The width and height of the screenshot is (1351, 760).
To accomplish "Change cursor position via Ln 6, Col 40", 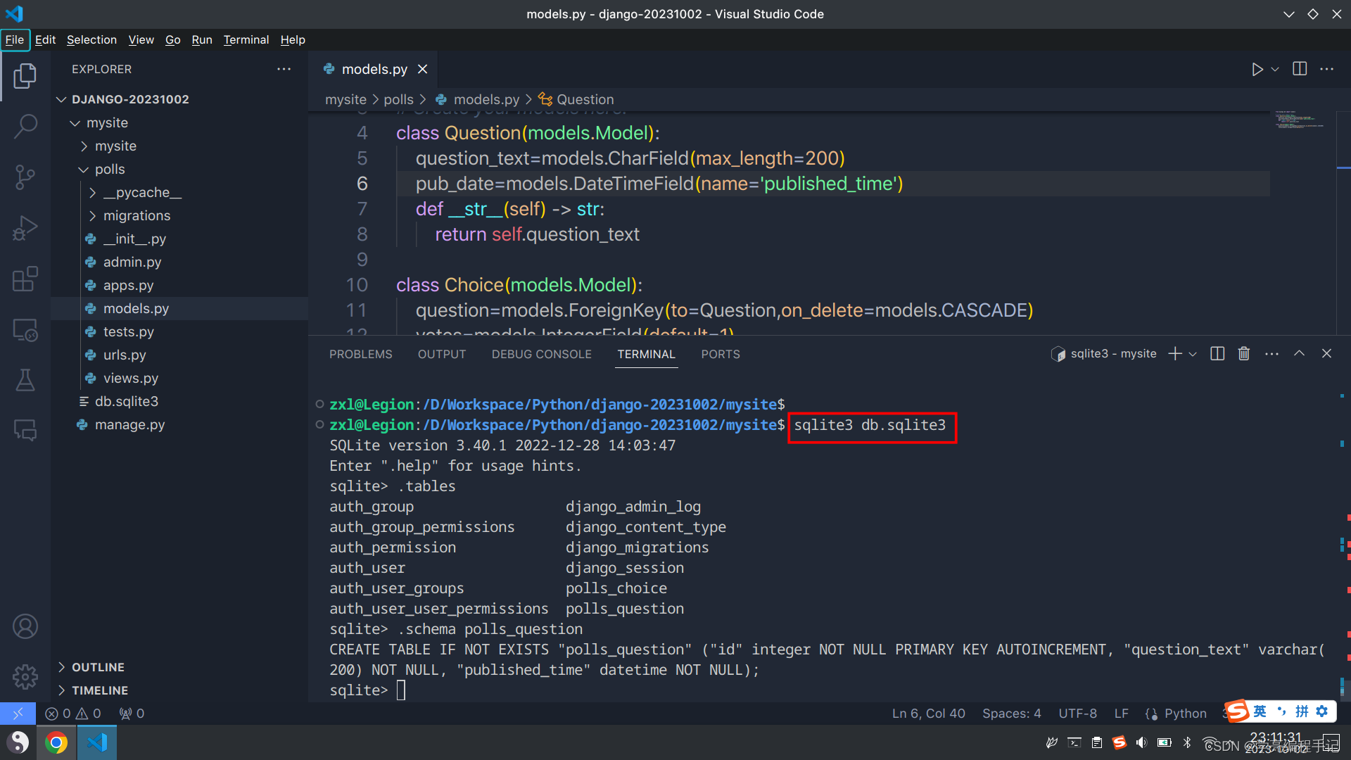I will point(928,714).
